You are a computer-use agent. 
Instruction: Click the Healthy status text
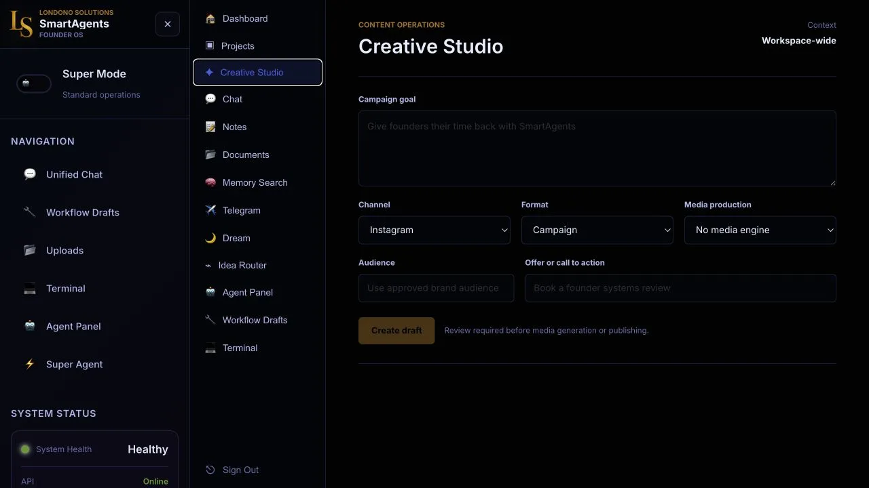148,449
